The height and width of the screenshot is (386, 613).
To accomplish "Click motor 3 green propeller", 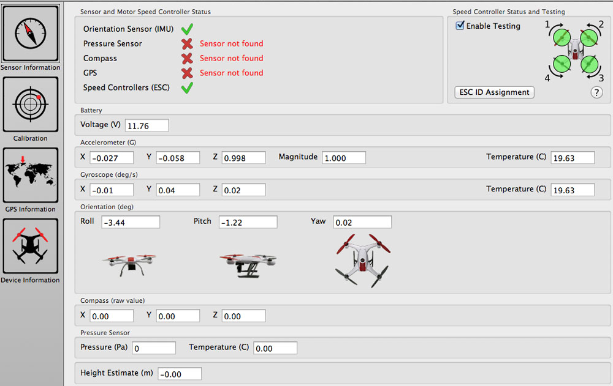I will tap(589, 65).
